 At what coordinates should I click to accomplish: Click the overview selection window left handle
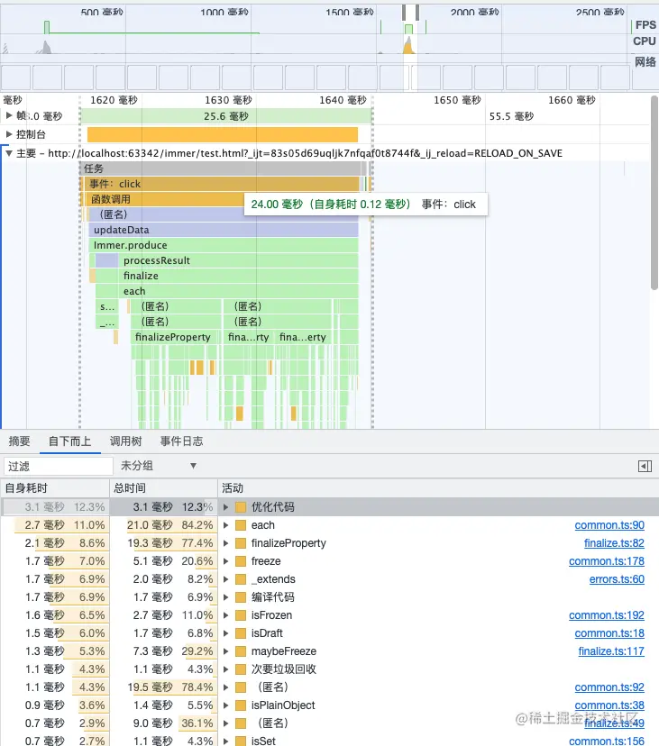(404, 13)
